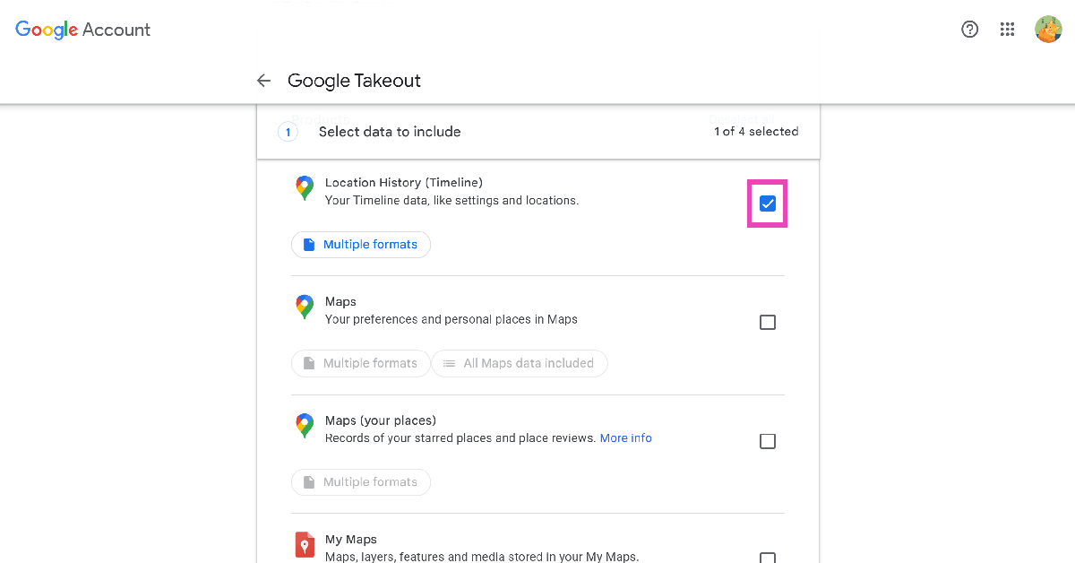The width and height of the screenshot is (1075, 563).
Task: Expand the All Maps data included list
Action: tap(520, 363)
